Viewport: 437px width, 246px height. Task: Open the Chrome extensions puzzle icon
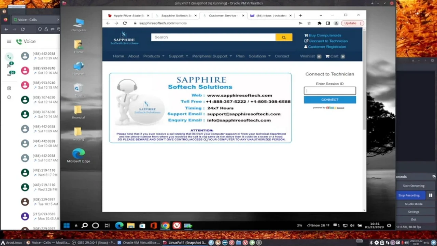point(319,23)
